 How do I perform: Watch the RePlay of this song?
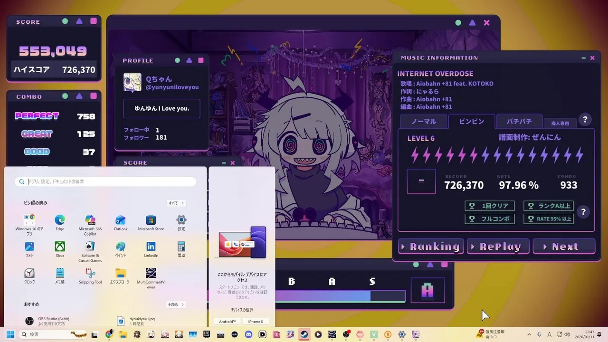point(498,247)
